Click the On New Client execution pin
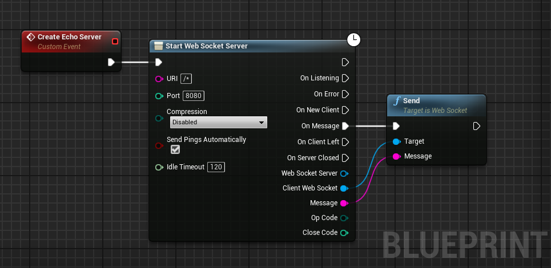 coord(345,110)
